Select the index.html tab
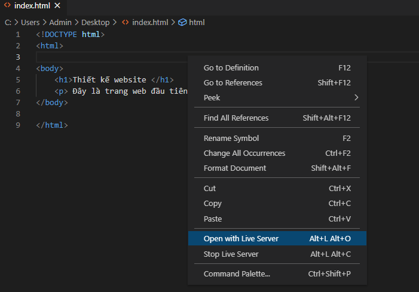 click(x=32, y=5)
